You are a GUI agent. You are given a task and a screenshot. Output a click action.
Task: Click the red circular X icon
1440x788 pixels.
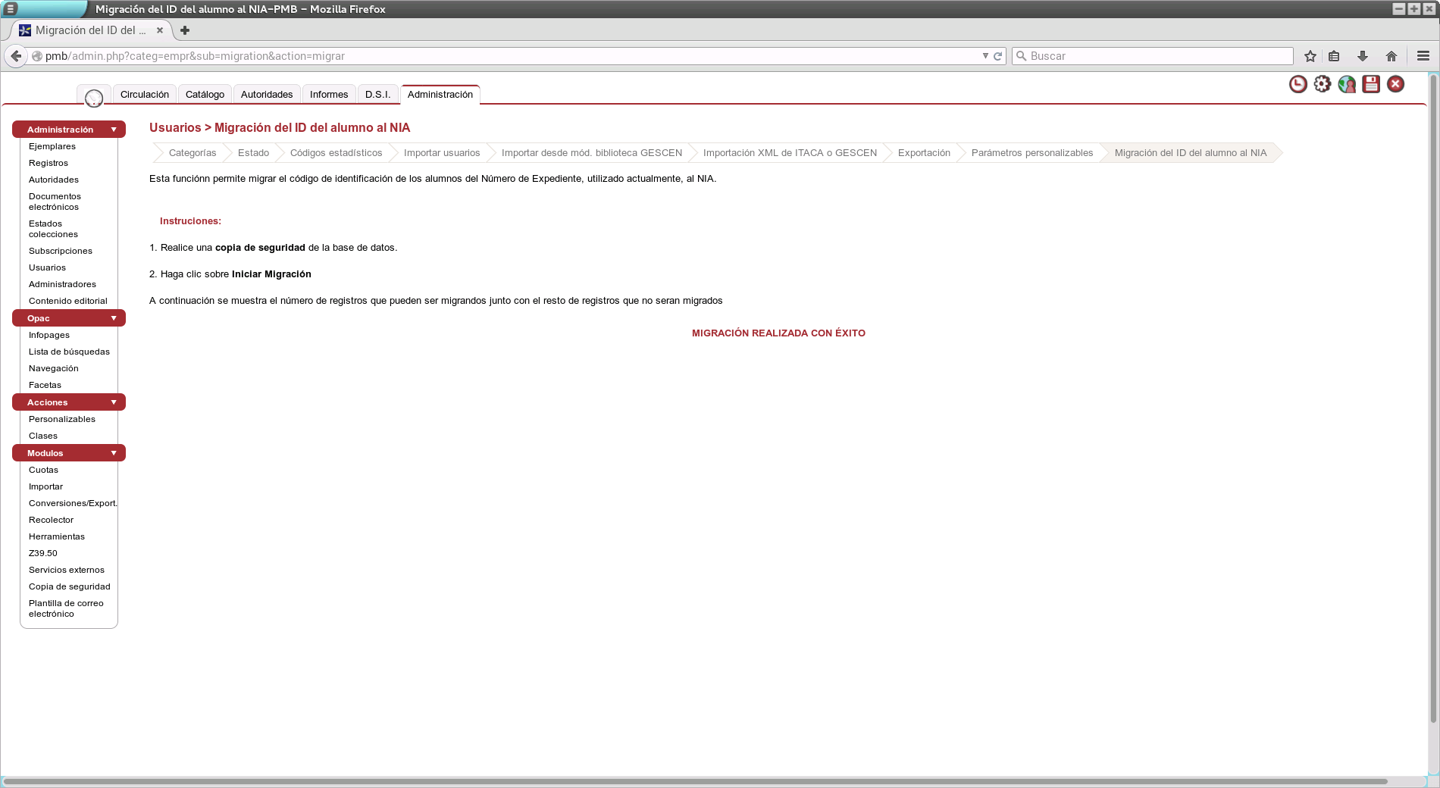coord(1395,84)
